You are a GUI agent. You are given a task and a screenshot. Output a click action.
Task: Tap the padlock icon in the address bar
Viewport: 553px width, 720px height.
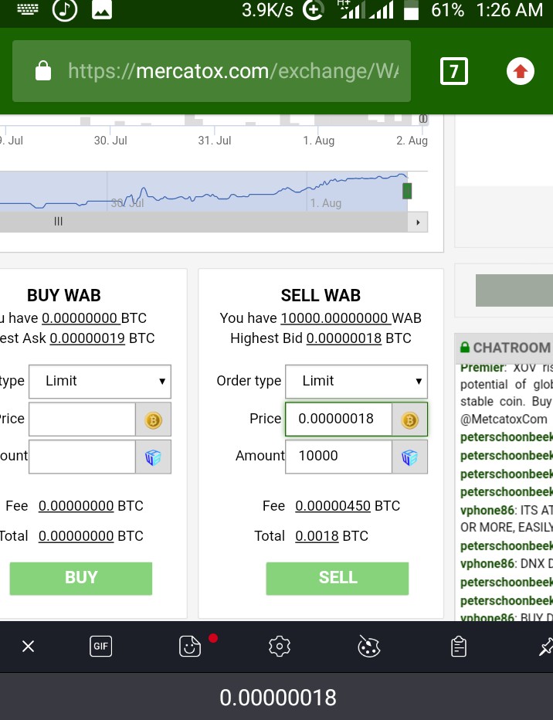coord(43,71)
